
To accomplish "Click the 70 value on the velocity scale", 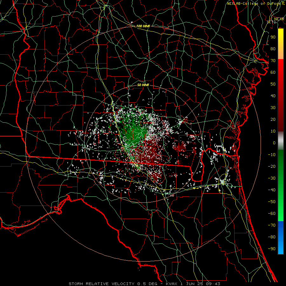I will tap(273, 61).
